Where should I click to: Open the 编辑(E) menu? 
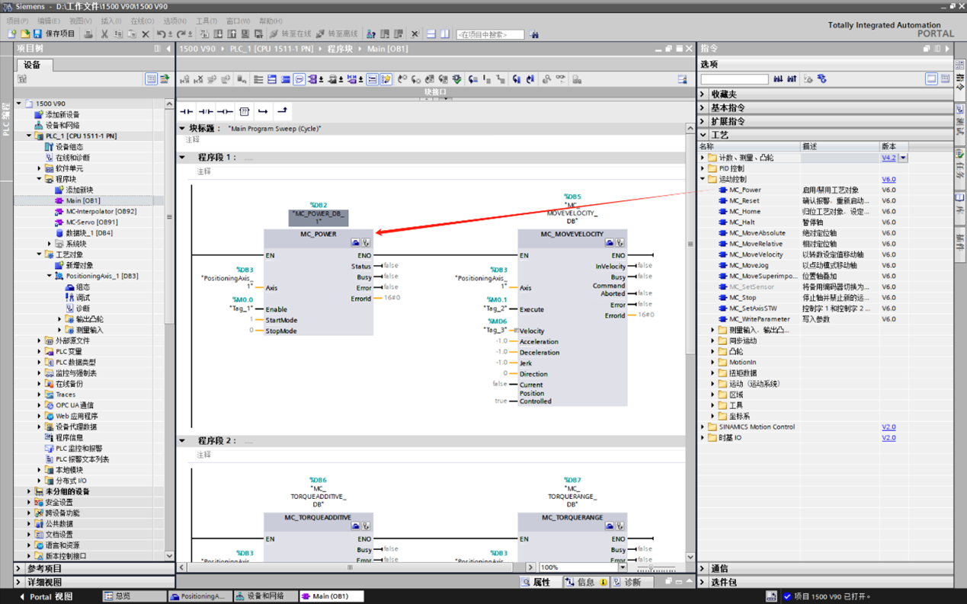[49, 21]
